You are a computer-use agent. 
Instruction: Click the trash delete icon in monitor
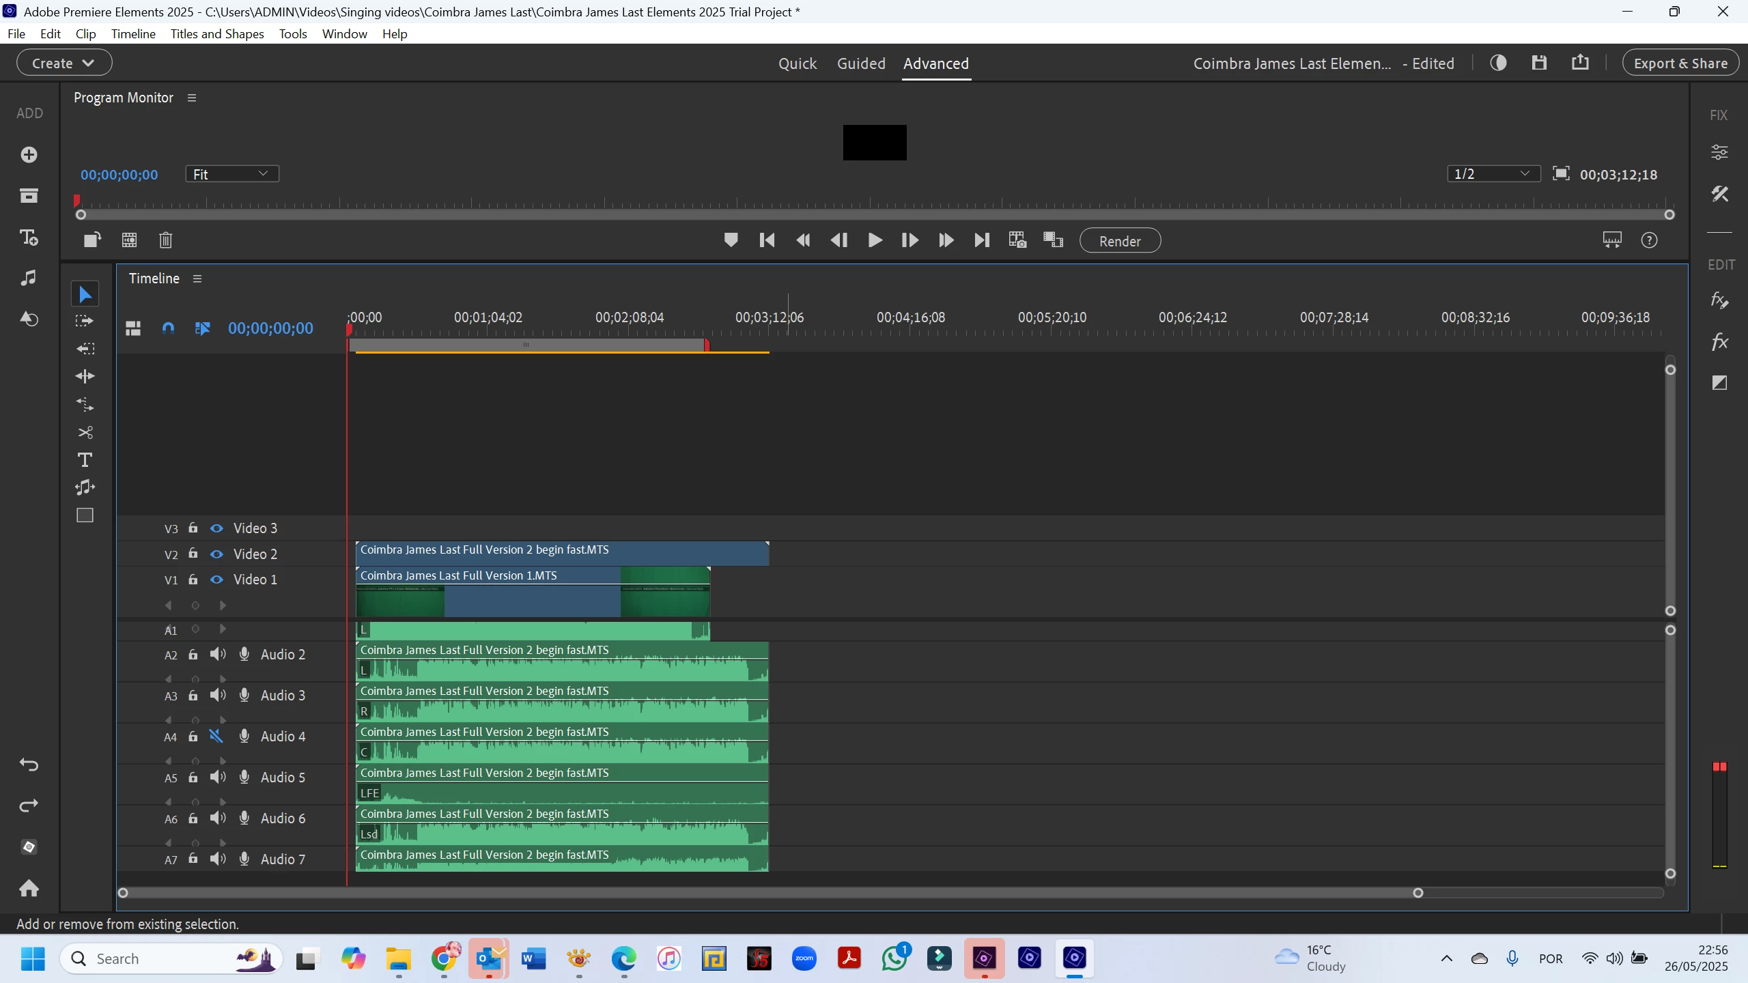tap(165, 240)
